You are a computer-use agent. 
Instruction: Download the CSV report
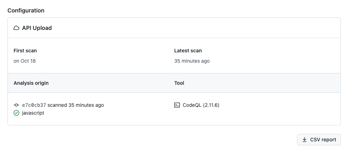click(x=319, y=140)
